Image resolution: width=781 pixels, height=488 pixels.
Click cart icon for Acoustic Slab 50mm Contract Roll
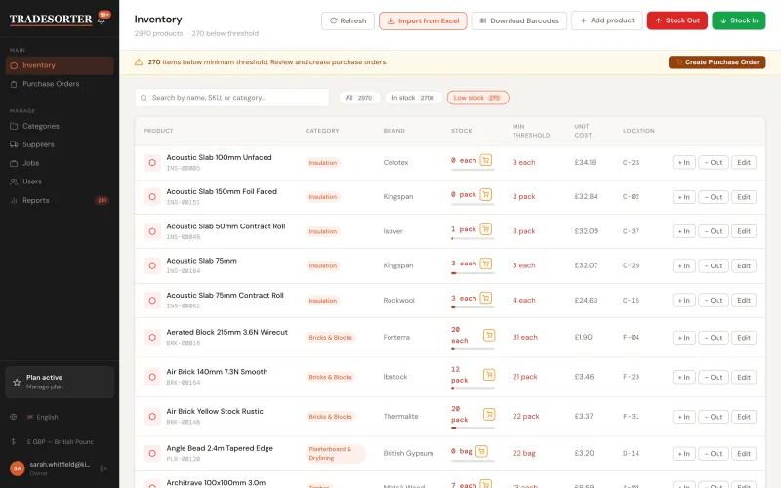[485, 228]
